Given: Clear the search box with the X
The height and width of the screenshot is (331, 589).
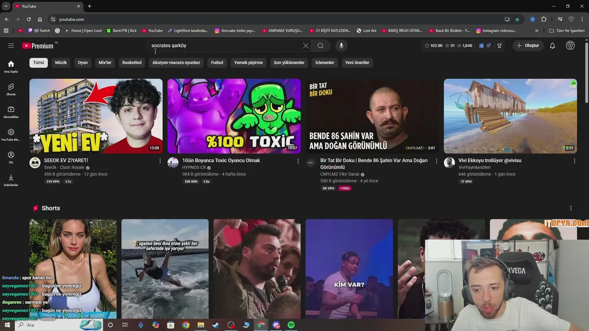Looking at the screenshot, I should [x=306, y=46].
